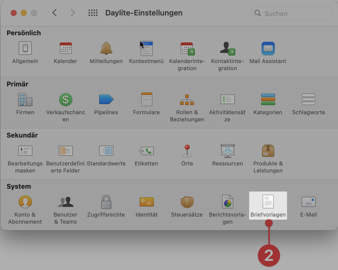Click inside the Suchen search field
338x270 pixels.
click(x=291, y=13)
